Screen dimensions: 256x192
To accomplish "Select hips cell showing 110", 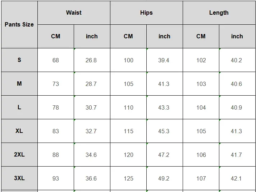I will 128,107.
